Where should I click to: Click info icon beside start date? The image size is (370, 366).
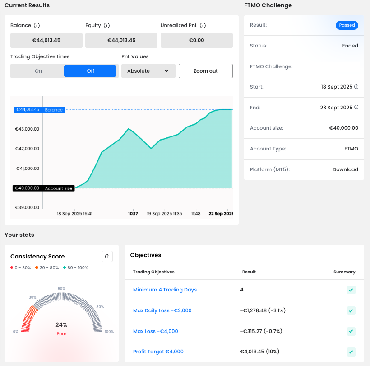356,87
